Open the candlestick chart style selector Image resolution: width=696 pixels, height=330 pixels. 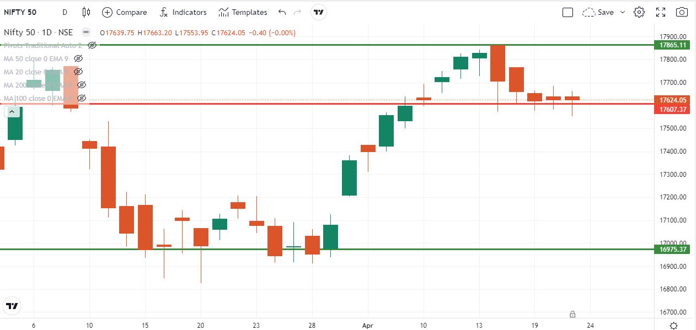pyautogui.click(x=85, y=12)
